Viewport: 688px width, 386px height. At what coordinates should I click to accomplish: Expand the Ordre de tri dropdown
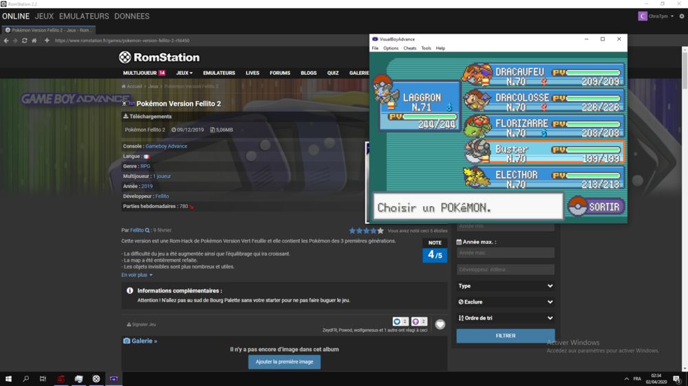(x=505, y=318)
